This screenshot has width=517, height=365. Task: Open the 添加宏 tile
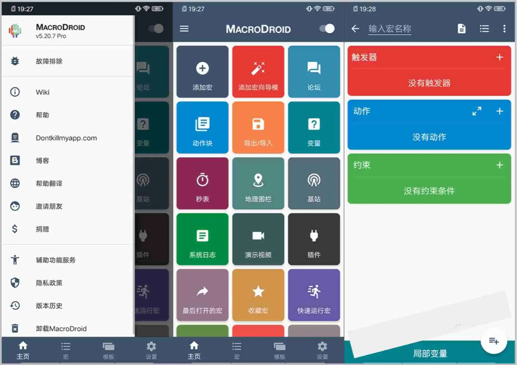tap(203, 72)
